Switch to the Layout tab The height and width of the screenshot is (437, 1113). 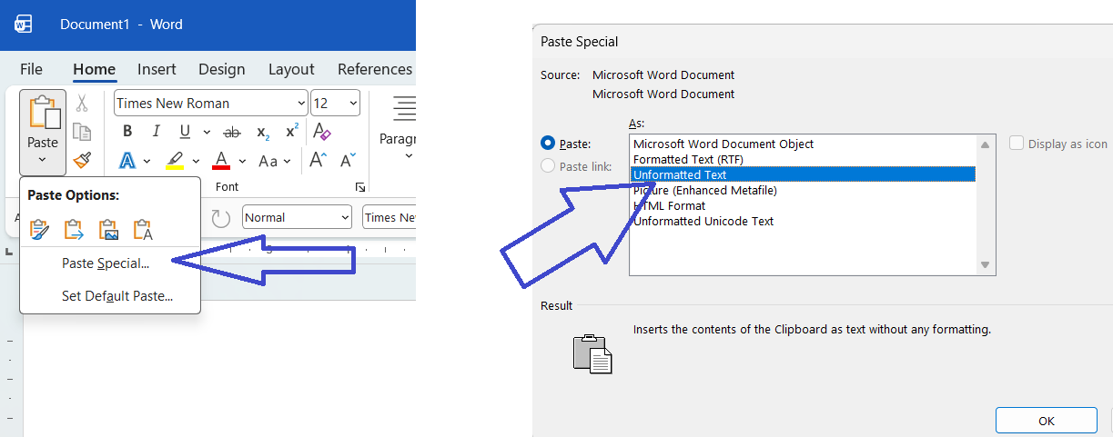coord(291,69)
